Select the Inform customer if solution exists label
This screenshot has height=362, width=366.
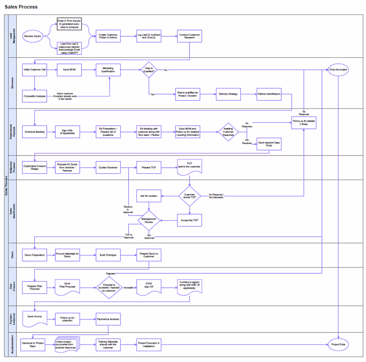click(x=65, y=96)
